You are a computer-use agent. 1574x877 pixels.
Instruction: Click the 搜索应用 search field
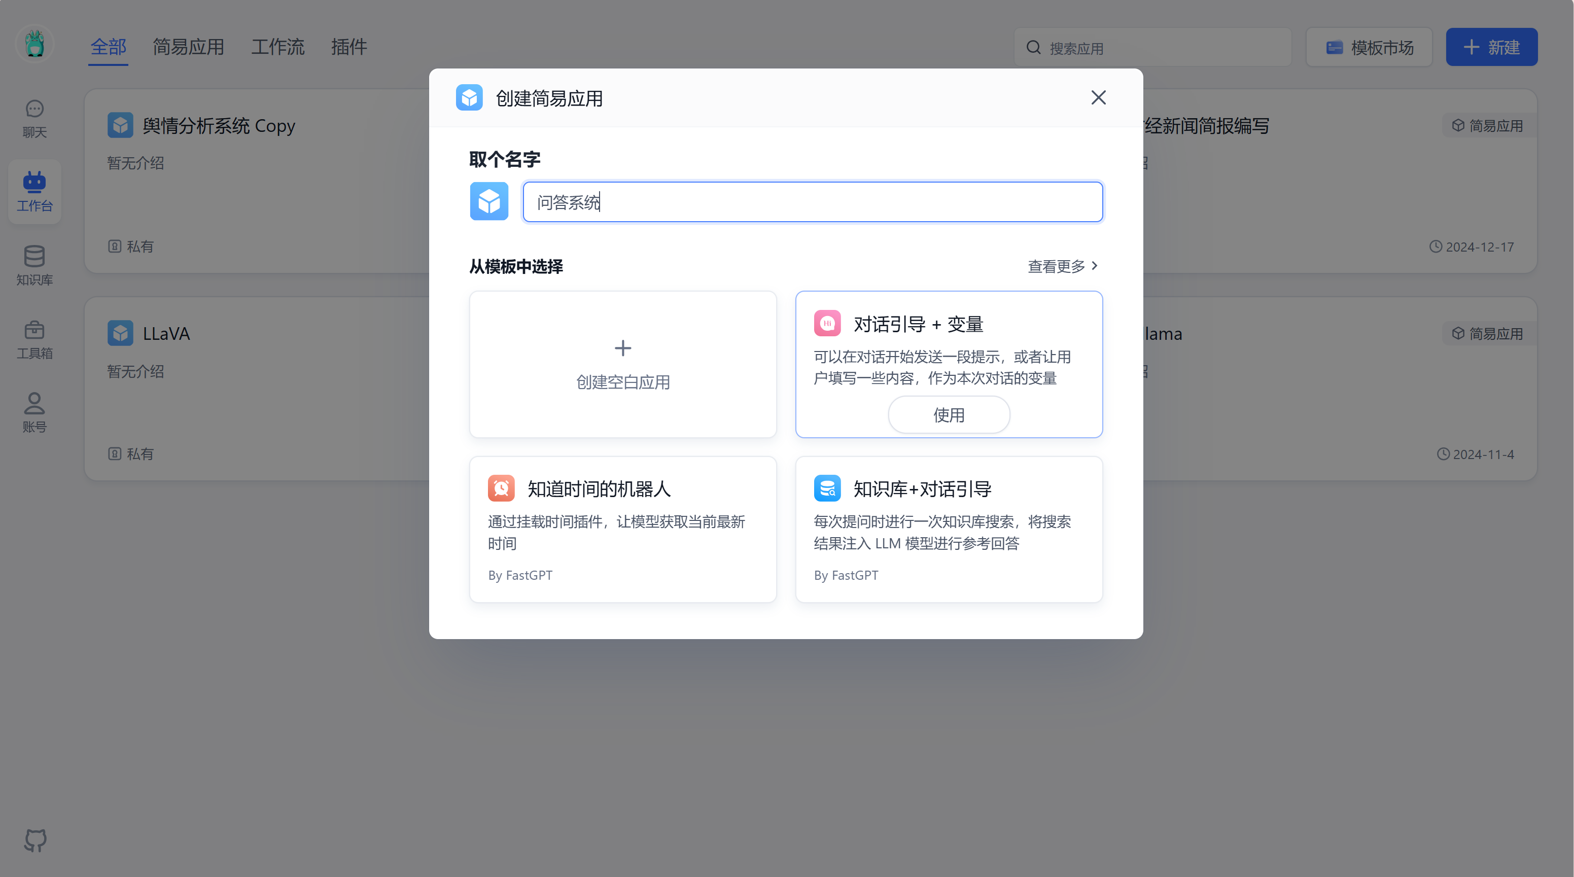(1152, 47)
